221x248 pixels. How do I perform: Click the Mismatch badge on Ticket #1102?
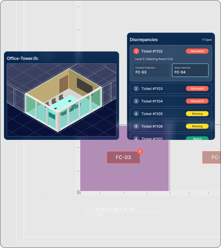pos(197,51)
